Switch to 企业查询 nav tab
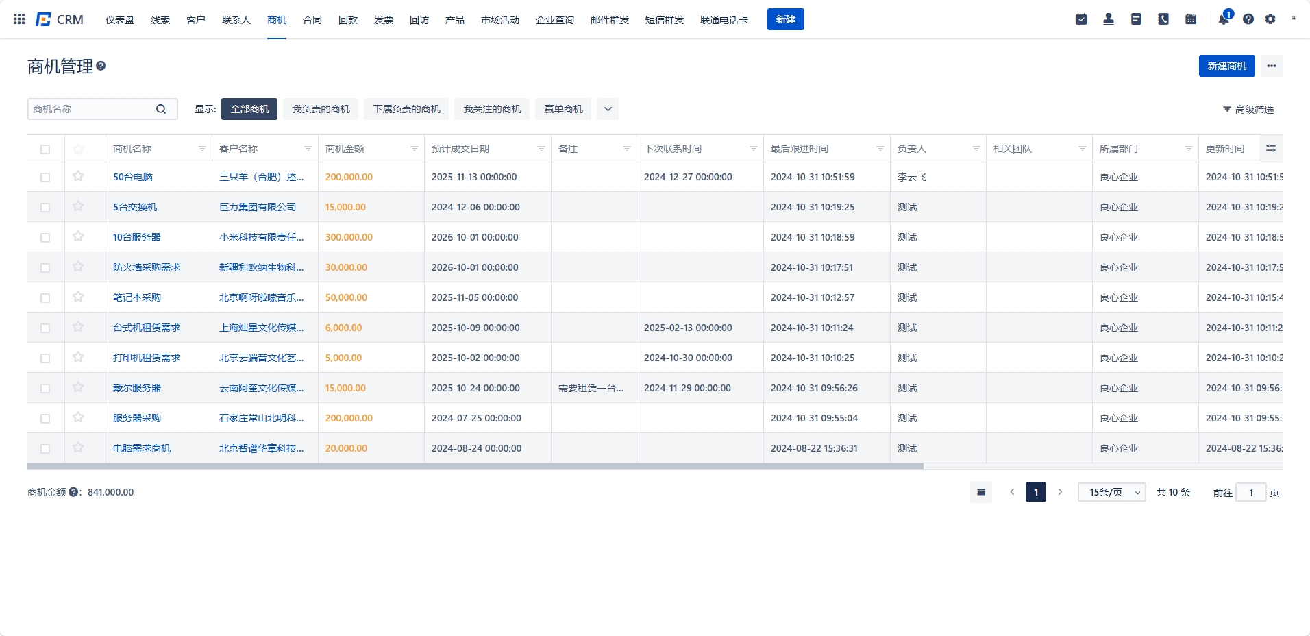Viewport: 1310px width, 636px height. (555, 20)
